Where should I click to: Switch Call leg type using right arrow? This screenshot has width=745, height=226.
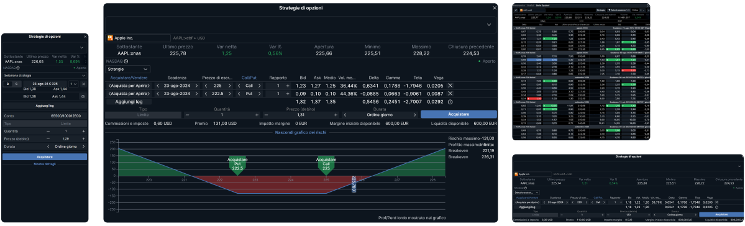[x=260, y=86]
